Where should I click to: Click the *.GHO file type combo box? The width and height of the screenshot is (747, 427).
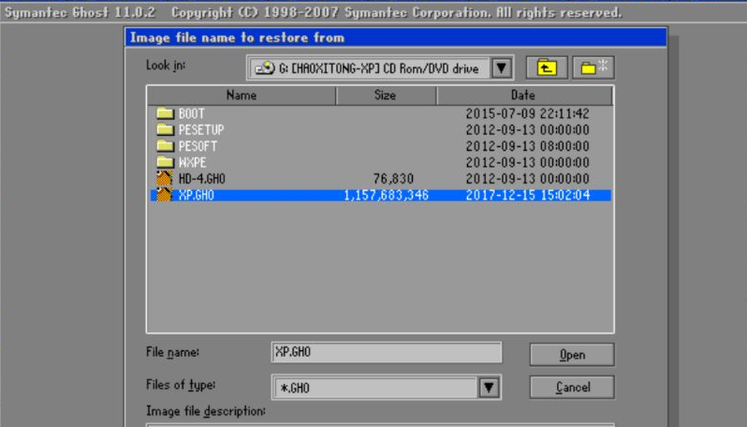point(386,388)
